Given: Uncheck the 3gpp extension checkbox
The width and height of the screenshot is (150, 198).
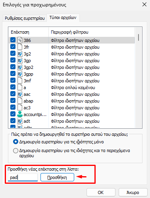Looking at the screenshot, I should [x=13, y=74].
